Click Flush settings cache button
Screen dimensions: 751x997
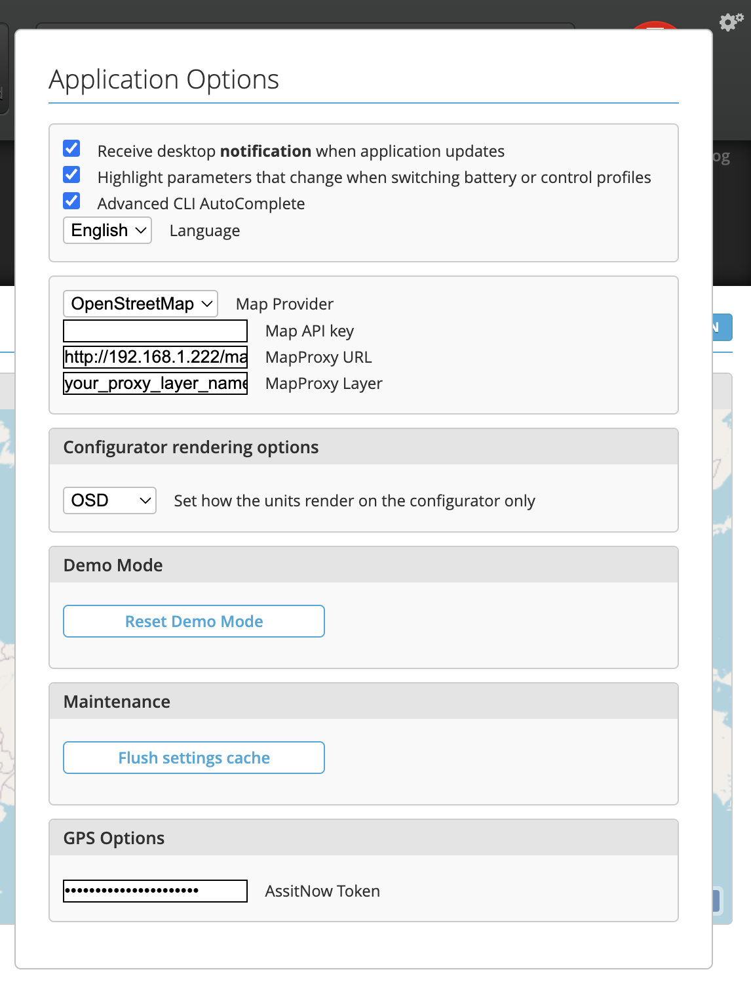pyautogui.click(x=194, y=758)
